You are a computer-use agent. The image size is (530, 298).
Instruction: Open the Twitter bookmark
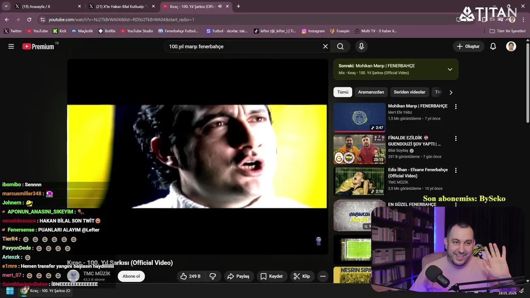(x=13, y=31)
